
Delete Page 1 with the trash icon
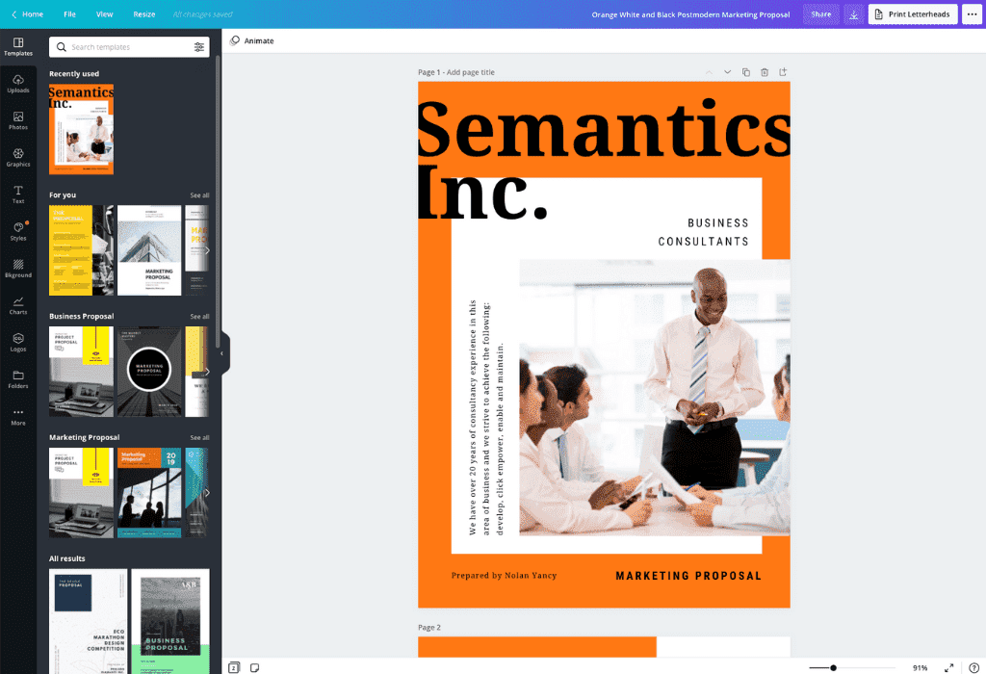763,71
